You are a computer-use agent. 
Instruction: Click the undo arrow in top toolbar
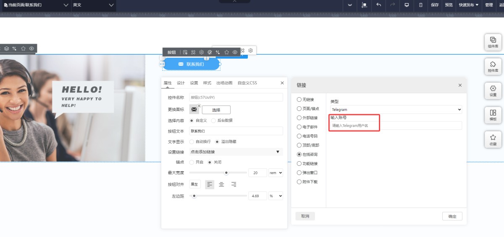click(379, 5)
